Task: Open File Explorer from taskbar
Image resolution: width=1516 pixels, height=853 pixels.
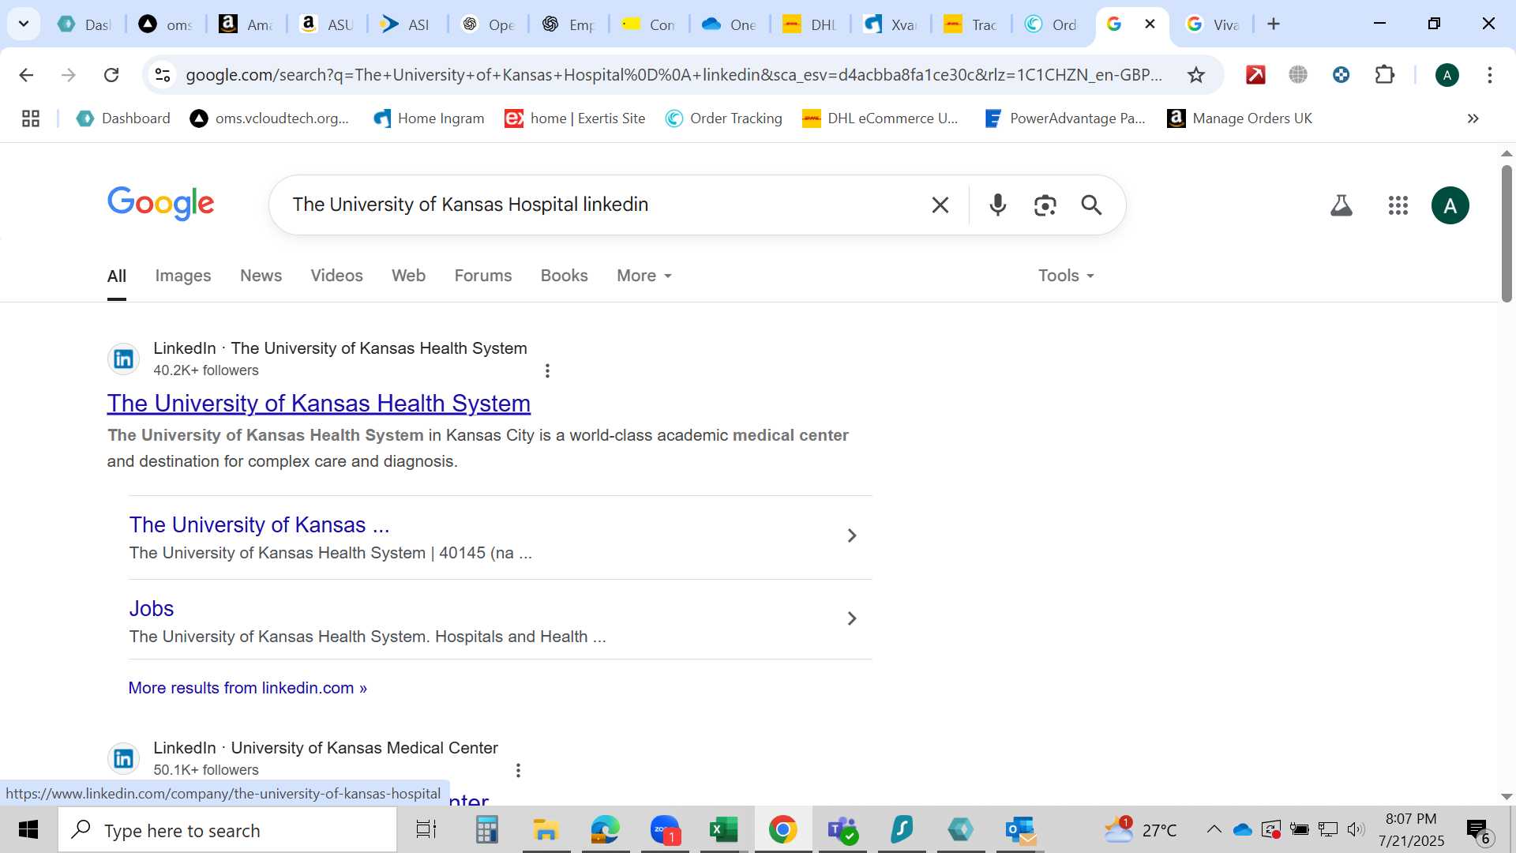Action: pos(545,829)
